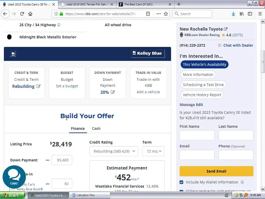Open the library icon
The width and height of the screenshot is (265, 199).
coord(242,14)
